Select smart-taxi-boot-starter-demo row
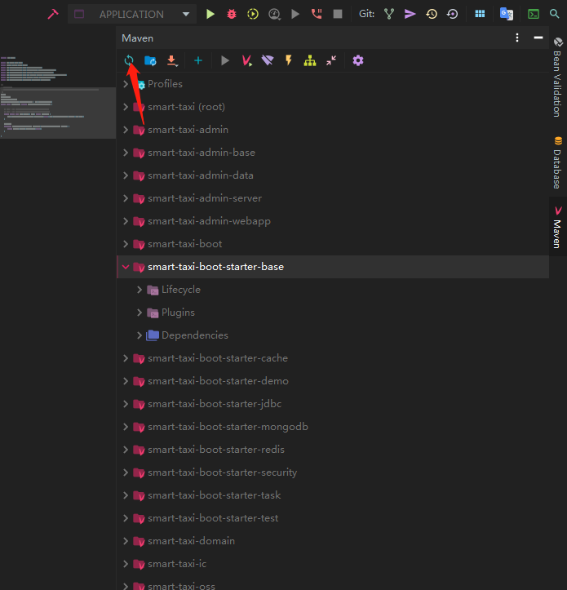567x590 pixels. click(x=333, y=381)
